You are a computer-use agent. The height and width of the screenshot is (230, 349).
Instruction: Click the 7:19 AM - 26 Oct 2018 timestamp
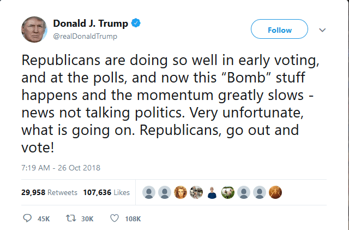(62, 168)
